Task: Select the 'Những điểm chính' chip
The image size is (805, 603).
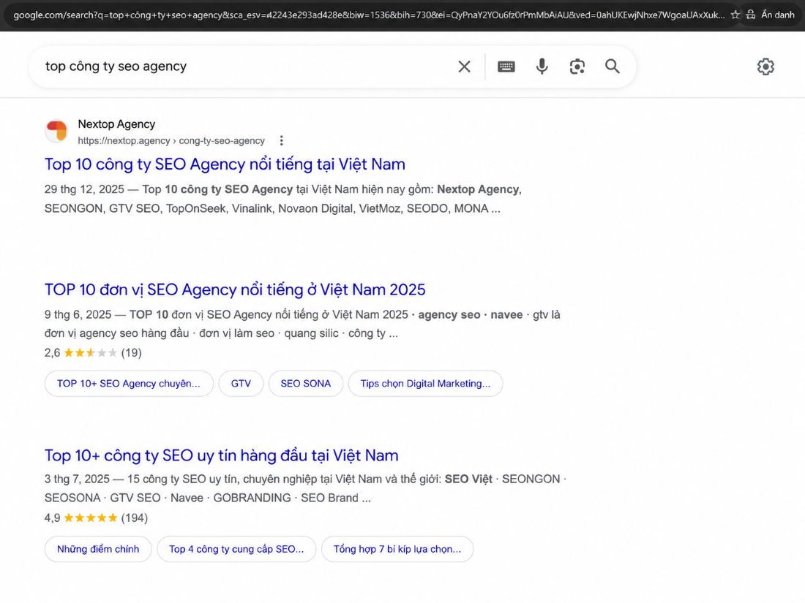Action: coord(98,549)
